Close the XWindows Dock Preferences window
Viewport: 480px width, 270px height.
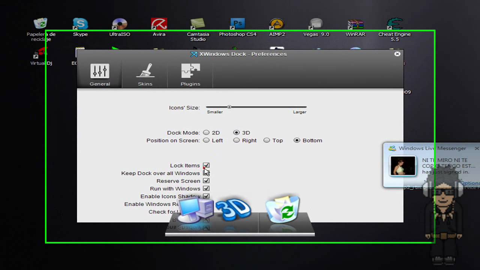[x=397, y=54]
